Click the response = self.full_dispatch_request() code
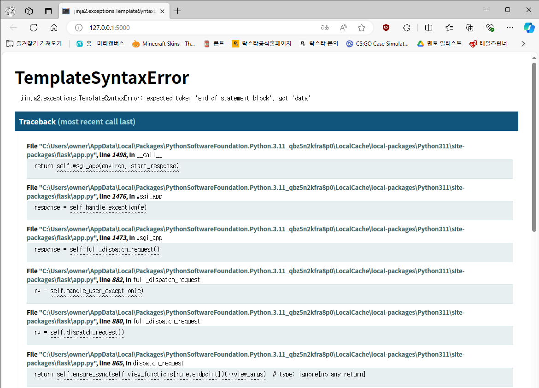This screenshot has height=388, width=539. (97, 249)
